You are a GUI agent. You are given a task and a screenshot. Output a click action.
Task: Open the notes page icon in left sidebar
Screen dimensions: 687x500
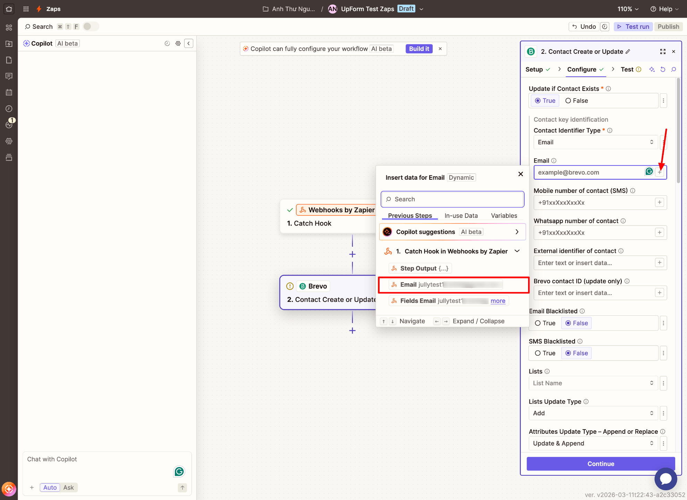point(9,60)
